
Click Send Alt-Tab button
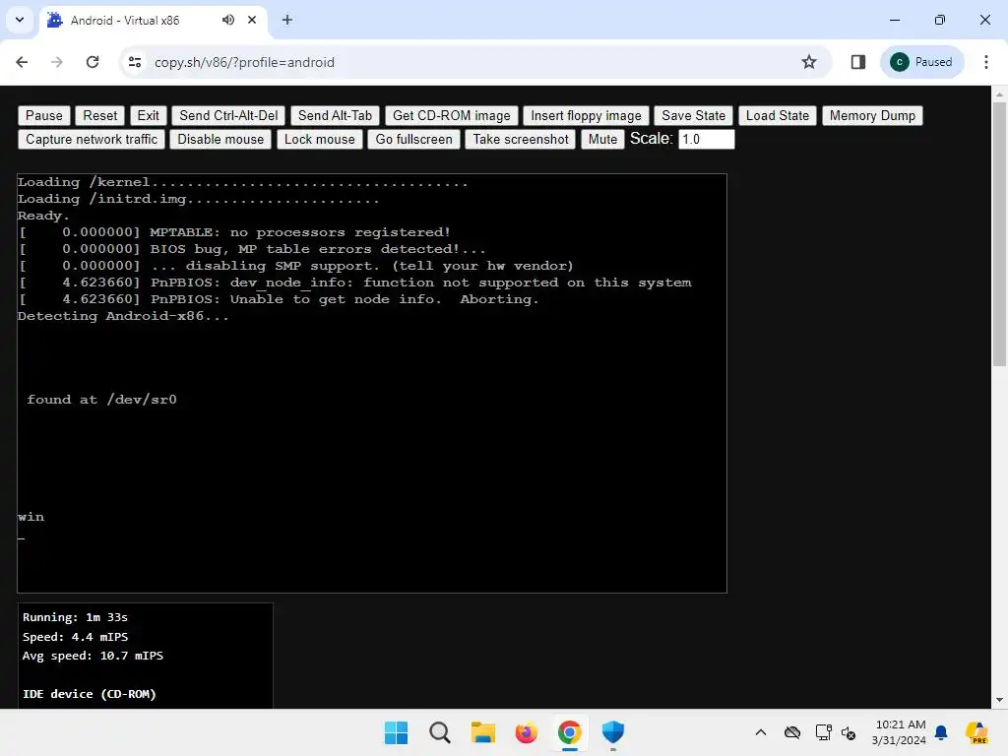coord(335,116)
